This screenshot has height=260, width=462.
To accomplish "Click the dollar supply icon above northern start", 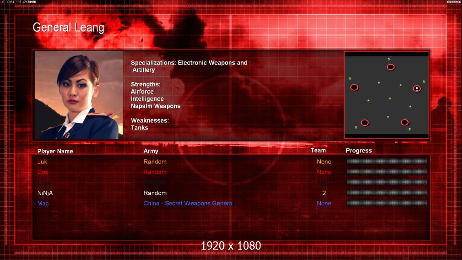I will pyautogui.click(x=389, y=59).
